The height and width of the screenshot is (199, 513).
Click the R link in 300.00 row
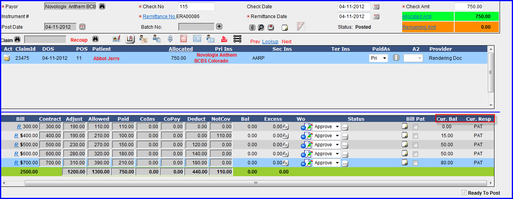(x=19, y=127)
